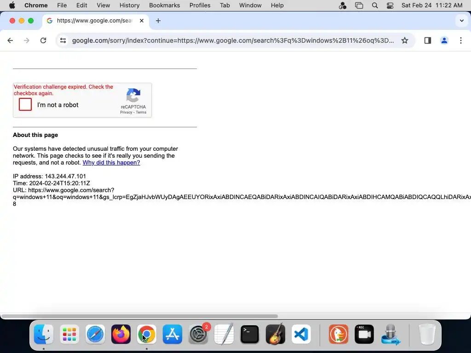Launch DuckDuckGo browser from the Dock
The width and height of the screenshot is (471, 353).
coord(339,334)
